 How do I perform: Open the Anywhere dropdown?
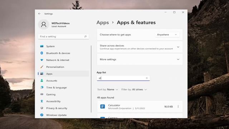(167, 35)
